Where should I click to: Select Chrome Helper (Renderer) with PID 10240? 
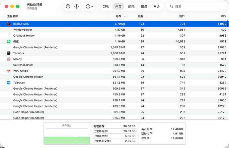(x=114, y=106)
